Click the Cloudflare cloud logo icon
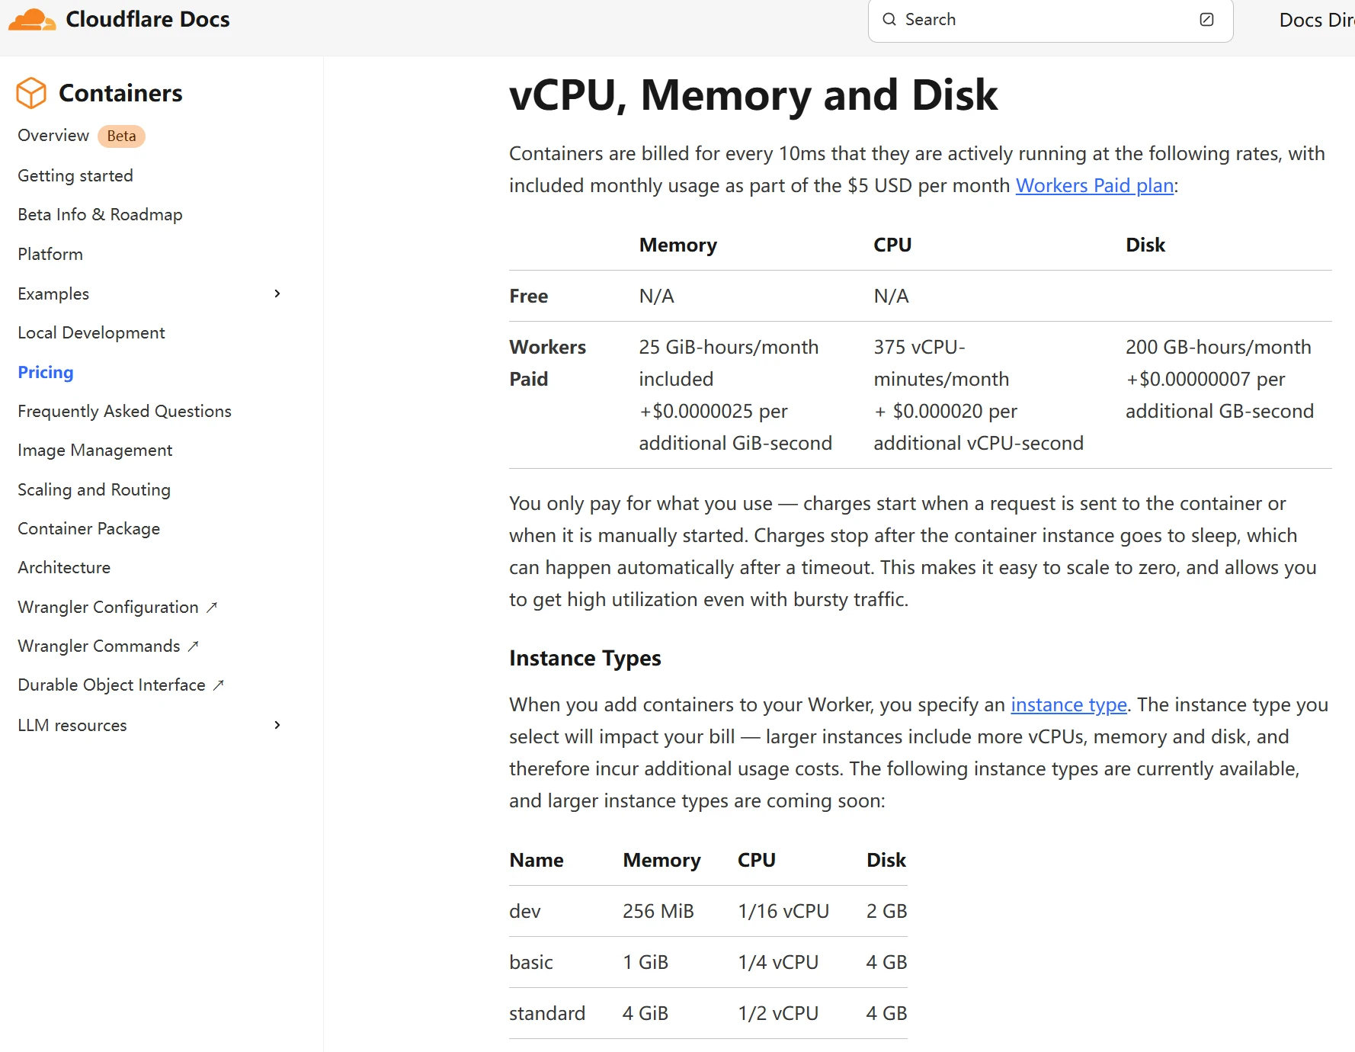Screen dimensions: 1355x1052 (31, 20)
